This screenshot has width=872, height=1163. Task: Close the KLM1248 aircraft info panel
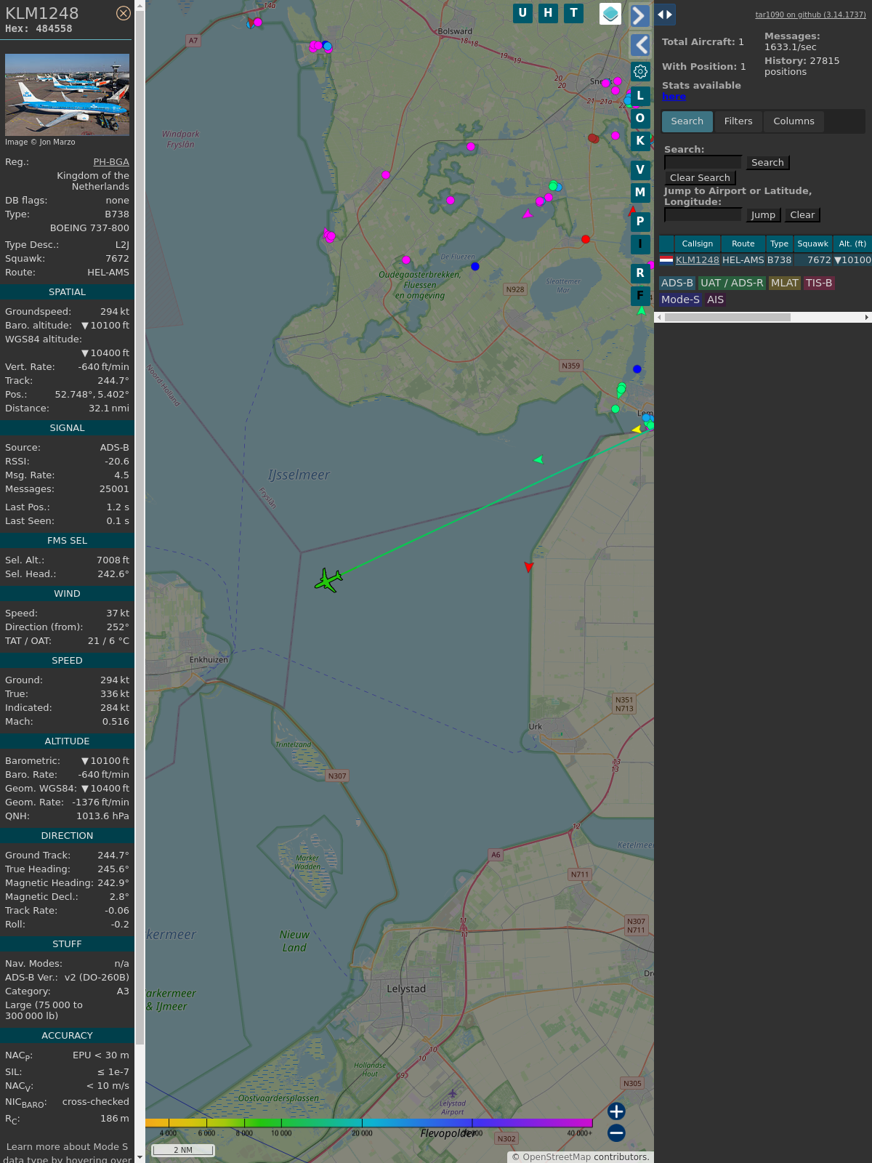coord(124,13)
